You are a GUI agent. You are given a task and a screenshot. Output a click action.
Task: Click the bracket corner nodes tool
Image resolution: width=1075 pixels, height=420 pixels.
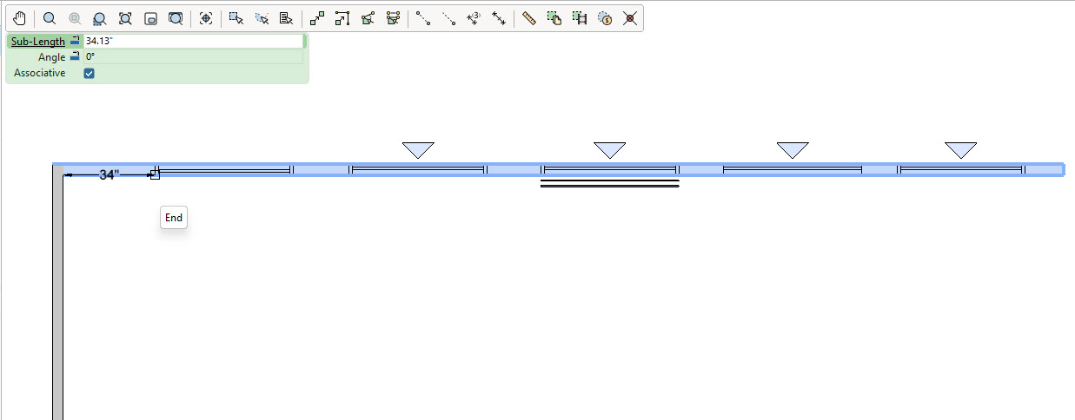click(x=342, y=18)
